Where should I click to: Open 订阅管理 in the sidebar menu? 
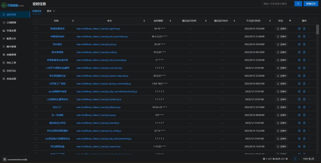click(11, 23)
